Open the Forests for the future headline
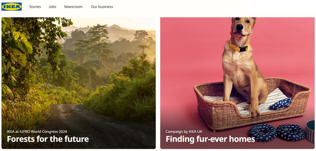This screenshot has width=316, height=151. click(x=48, y=139)
